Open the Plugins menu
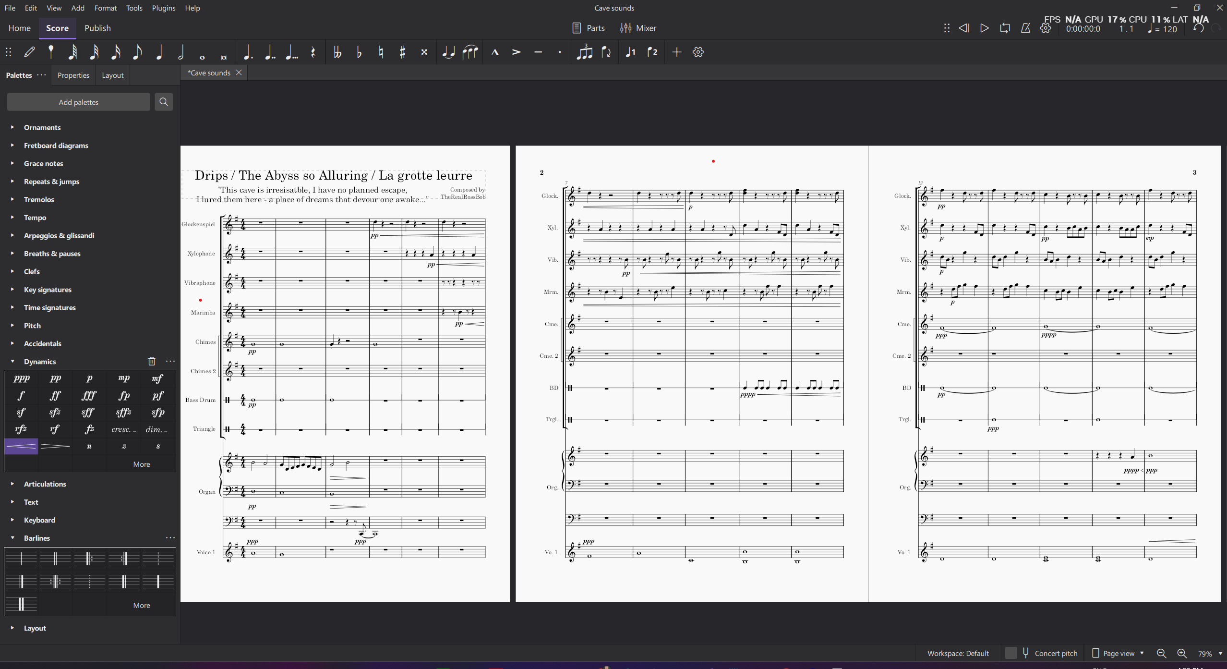 [163, 8]
